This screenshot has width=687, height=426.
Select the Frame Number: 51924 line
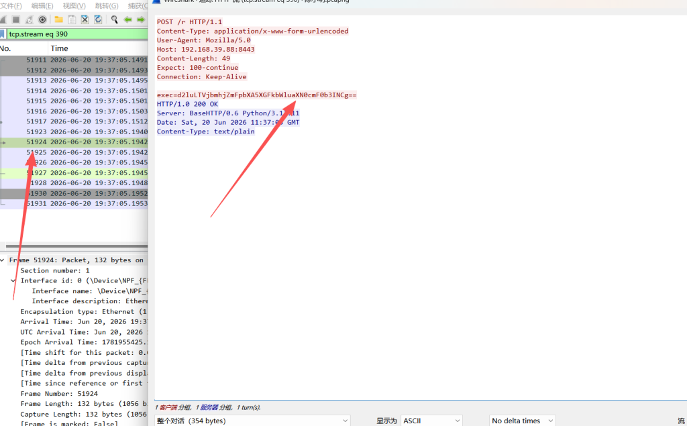(59, 394)
